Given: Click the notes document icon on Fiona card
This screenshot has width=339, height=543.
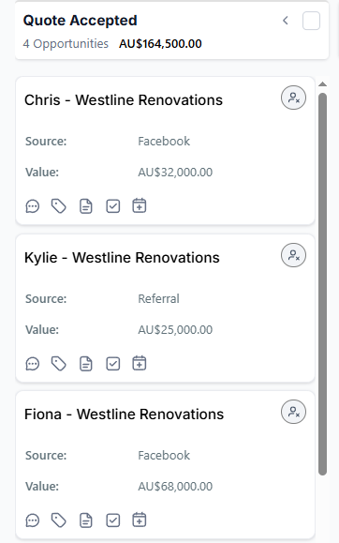Looking at the screenshot, I should coord(86,520).
